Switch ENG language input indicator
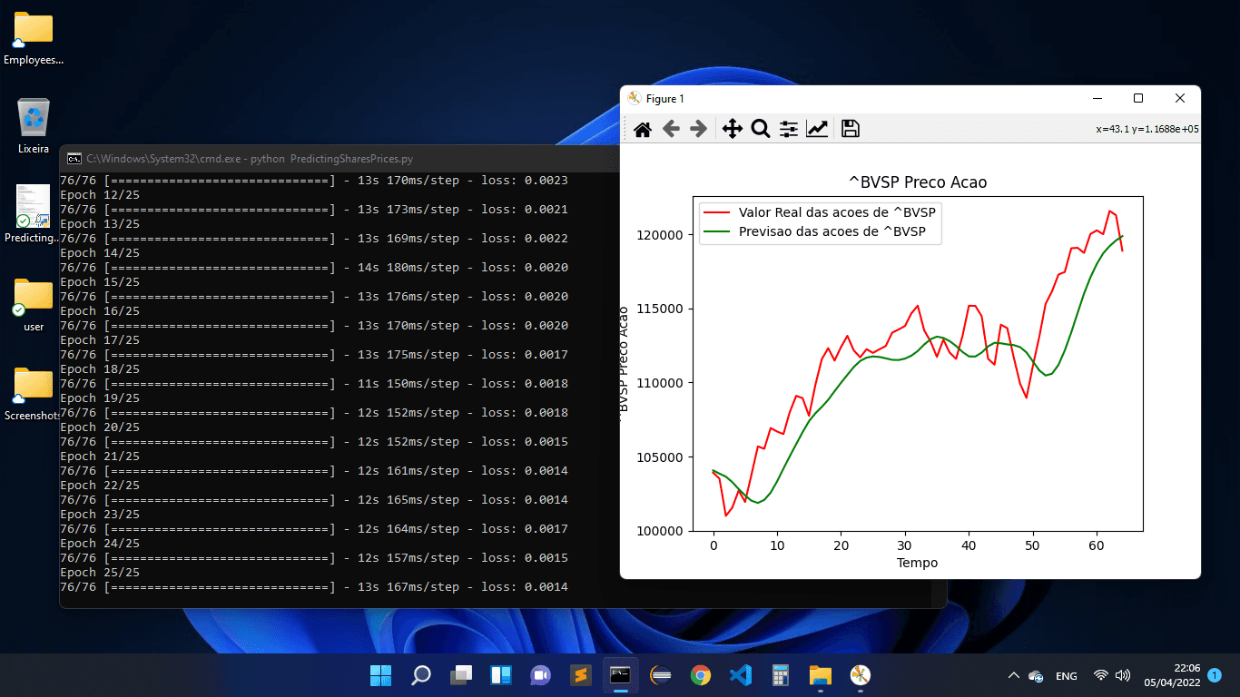The image size is (1240, 697). coord(1067,676)
